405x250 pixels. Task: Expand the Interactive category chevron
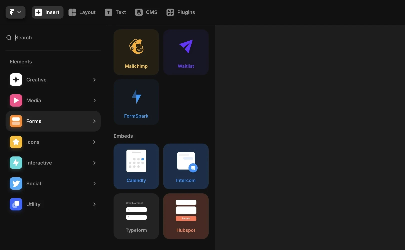coord(94,163)
